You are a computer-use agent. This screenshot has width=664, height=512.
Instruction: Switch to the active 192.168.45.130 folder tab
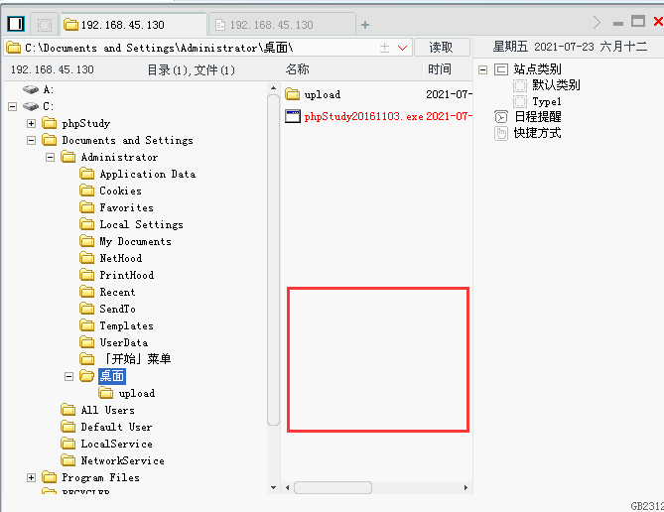tap(133, 25)
